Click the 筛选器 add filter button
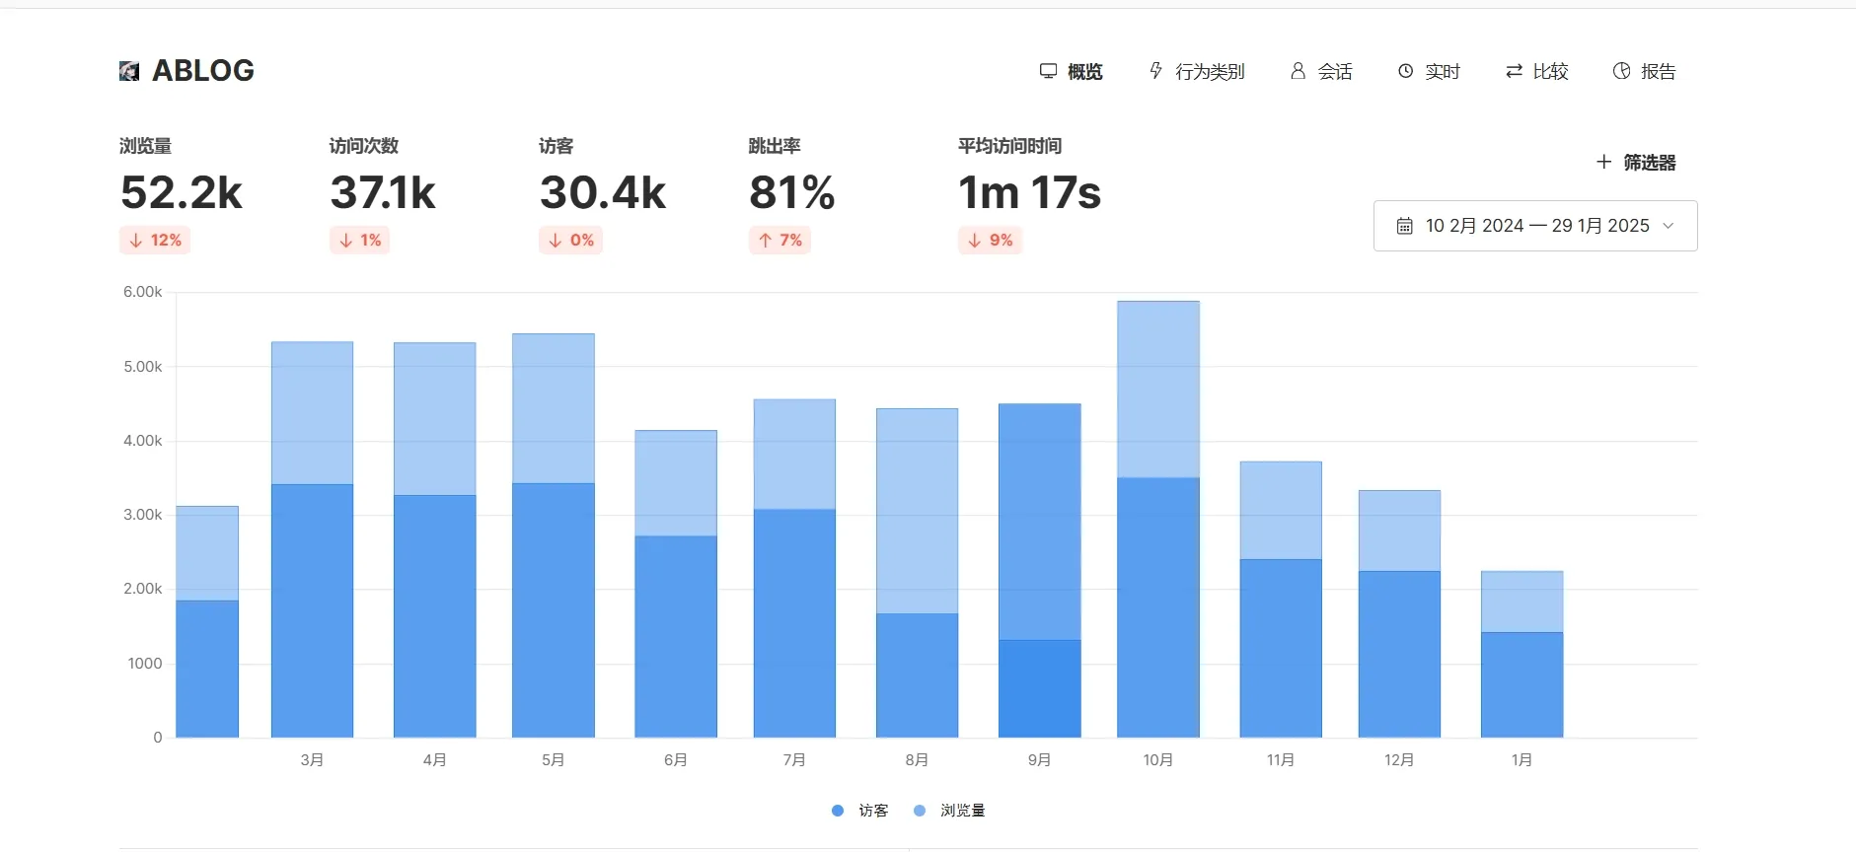The image size is (1856, 852). coord(1636,163)
